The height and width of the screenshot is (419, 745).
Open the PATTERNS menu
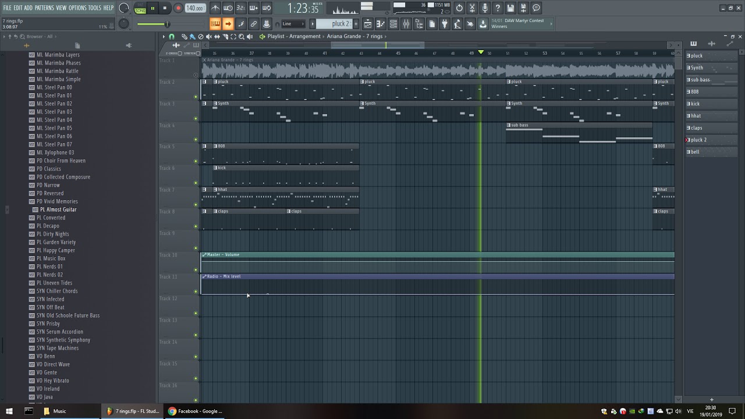tap(44, 8)
